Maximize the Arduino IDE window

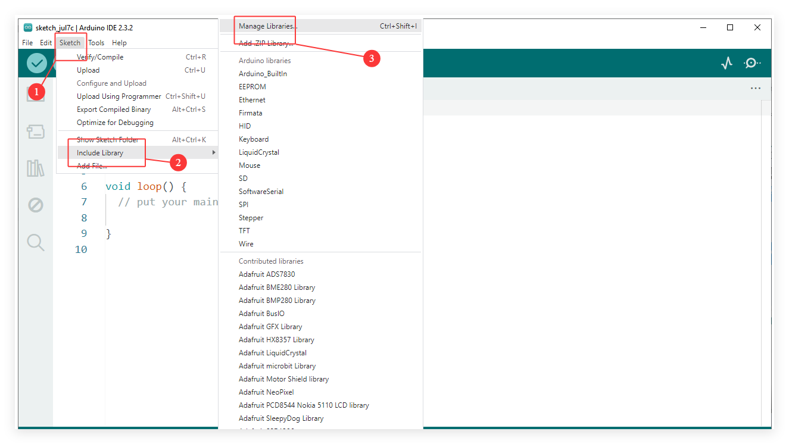pyautogui.click(x=730, y=27)
